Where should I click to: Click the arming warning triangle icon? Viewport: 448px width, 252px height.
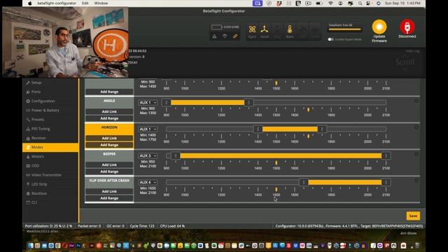[x=214, y=36]
